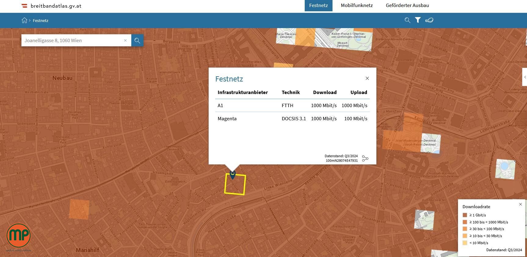Screen dimensions: 527x257
Task: Select the Festnetz breadcrumb link
Action: [x=41, y=20]
